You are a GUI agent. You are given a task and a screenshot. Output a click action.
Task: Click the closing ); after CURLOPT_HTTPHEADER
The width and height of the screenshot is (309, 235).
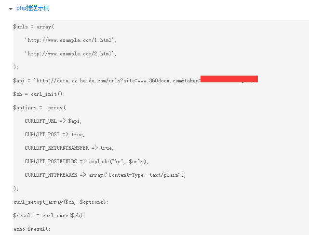(x=16, y=189)
